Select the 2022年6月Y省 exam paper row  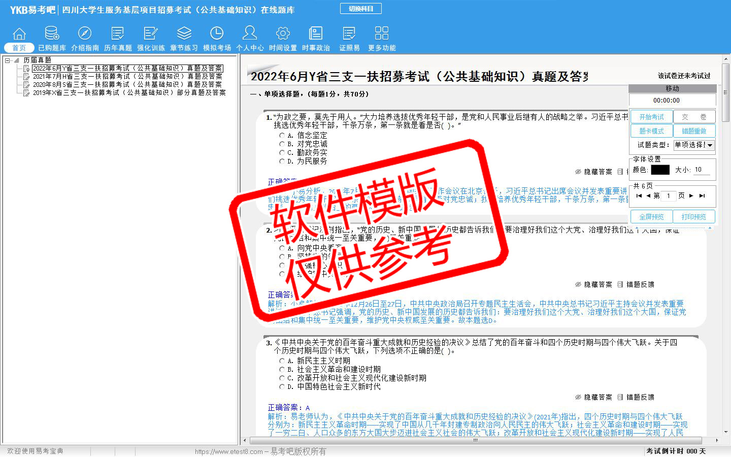click(x=127, y=68)
